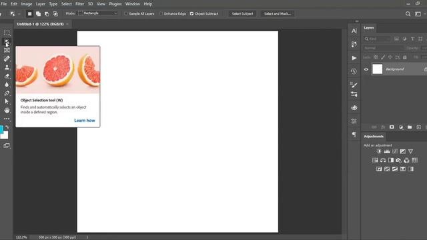Choose the New selection mode icon
Viewport: 427px width, 240px height.
(x=29, y=13)
